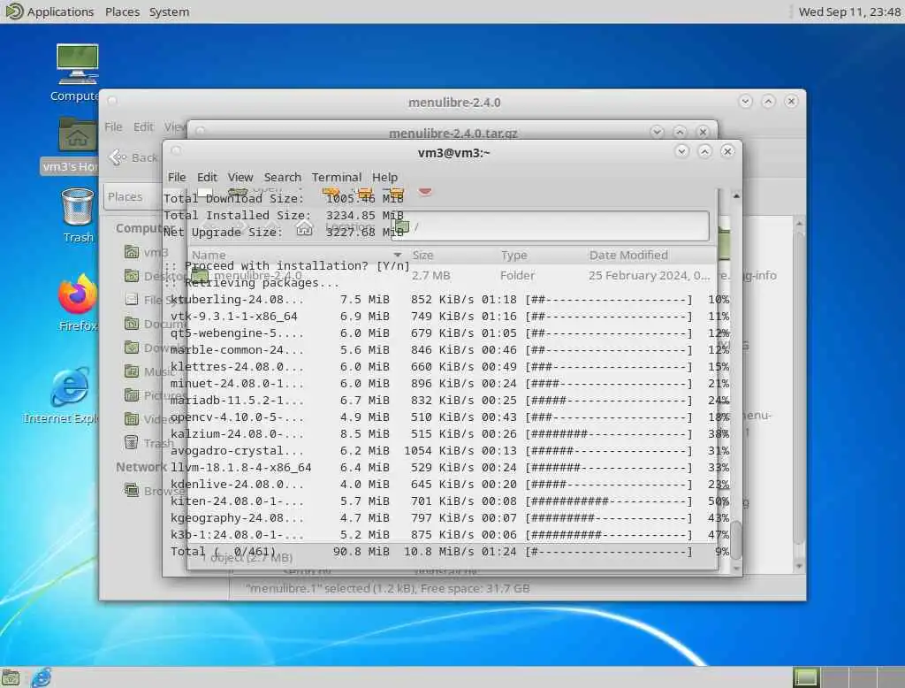
Task: Select the Downloads folder icon in the file manager sidebar
Action: 132,348
